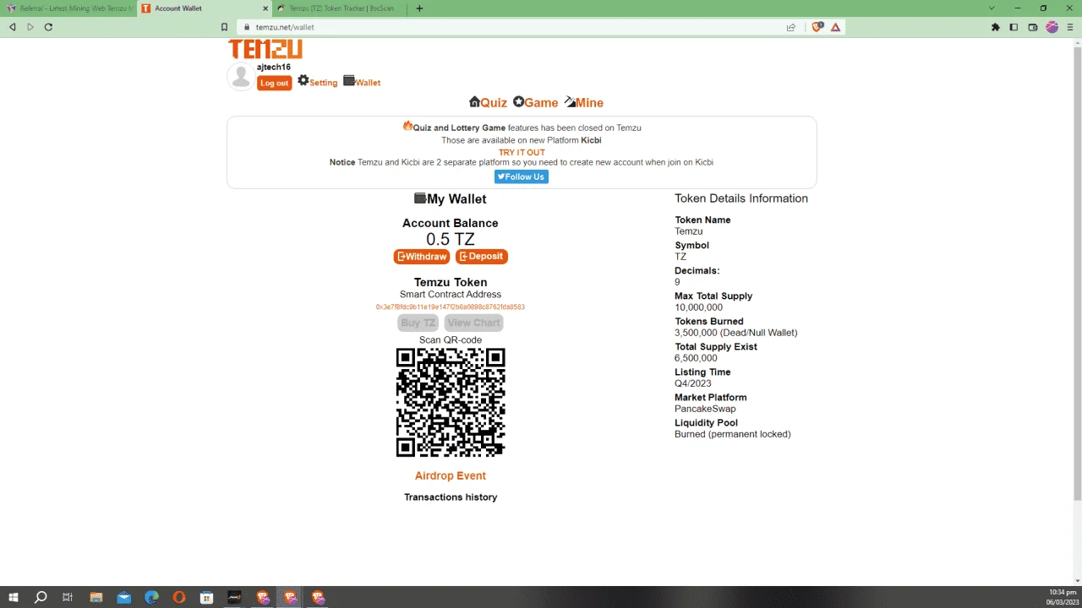Click the Withdraw button

click(422, 257)
